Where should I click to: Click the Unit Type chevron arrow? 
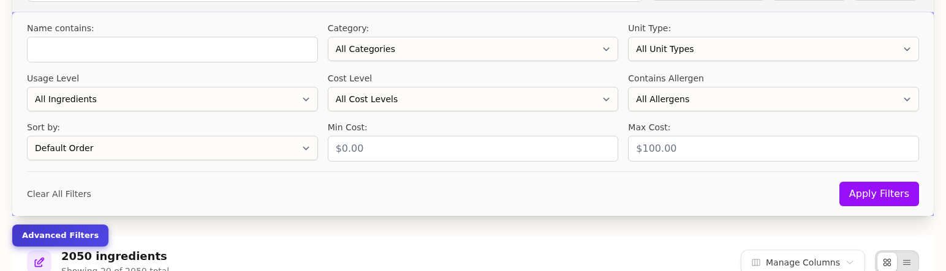click(x=907, y=49)
